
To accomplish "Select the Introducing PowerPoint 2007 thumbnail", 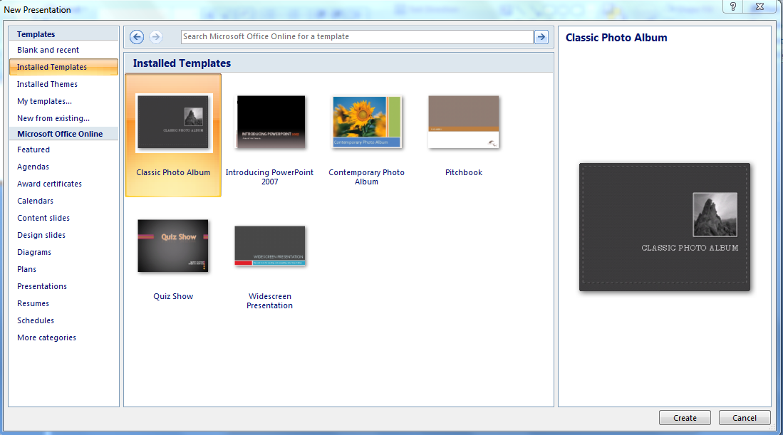I will pyautogui.click(x=270, y=122).
